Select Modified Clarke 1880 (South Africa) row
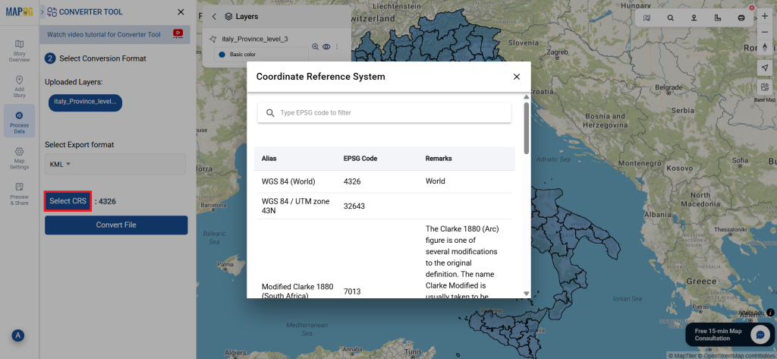This screenshot has width=777, height=359. tap(385, 259)
